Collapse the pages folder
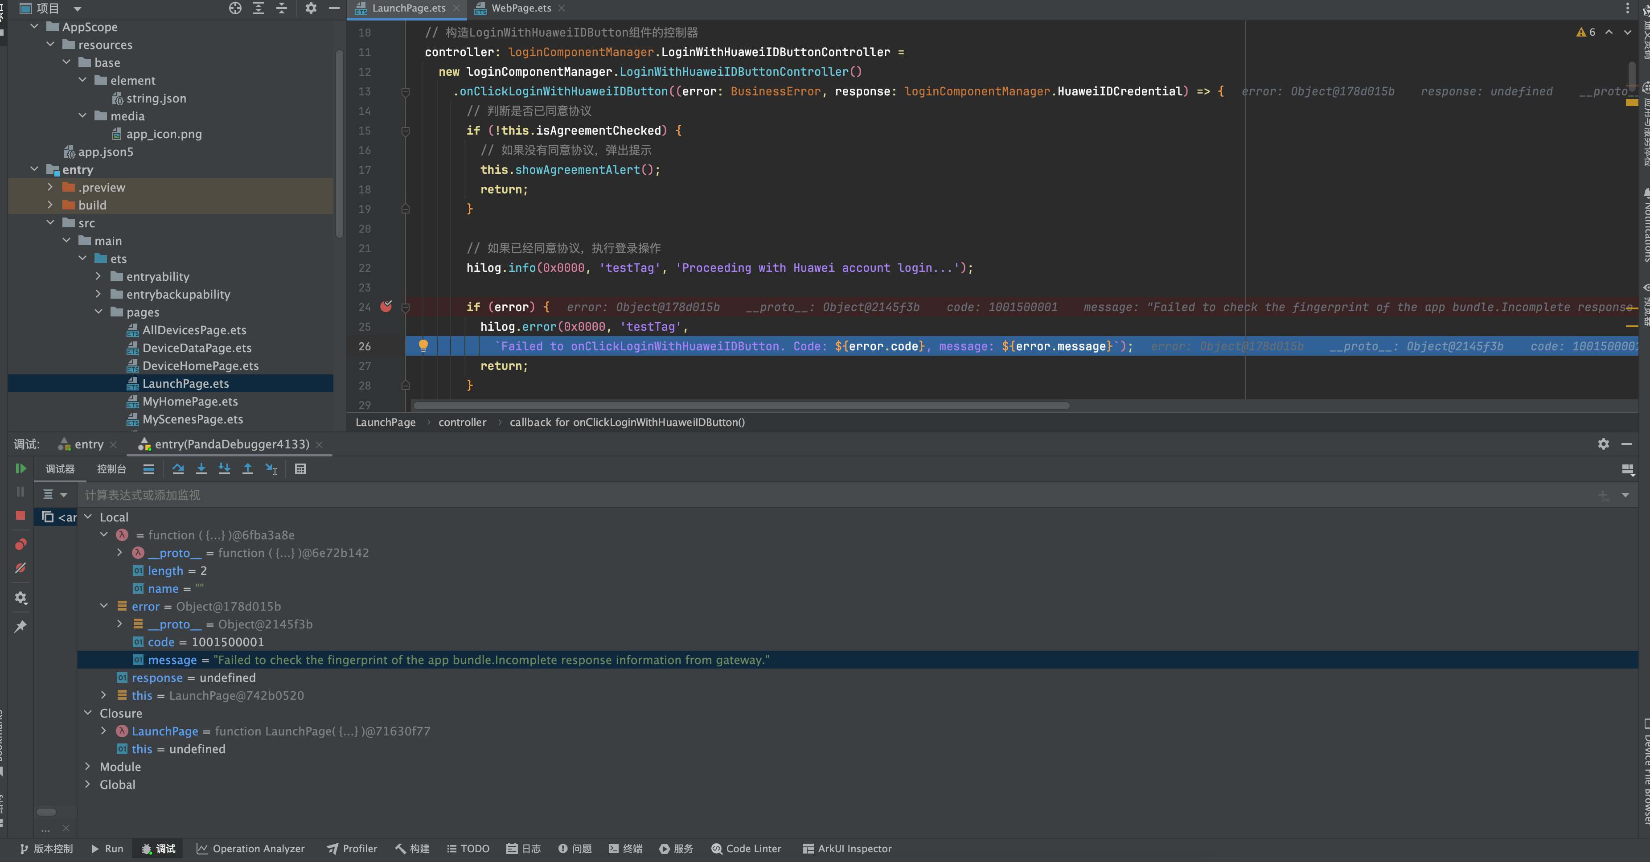 pos(98,312)
